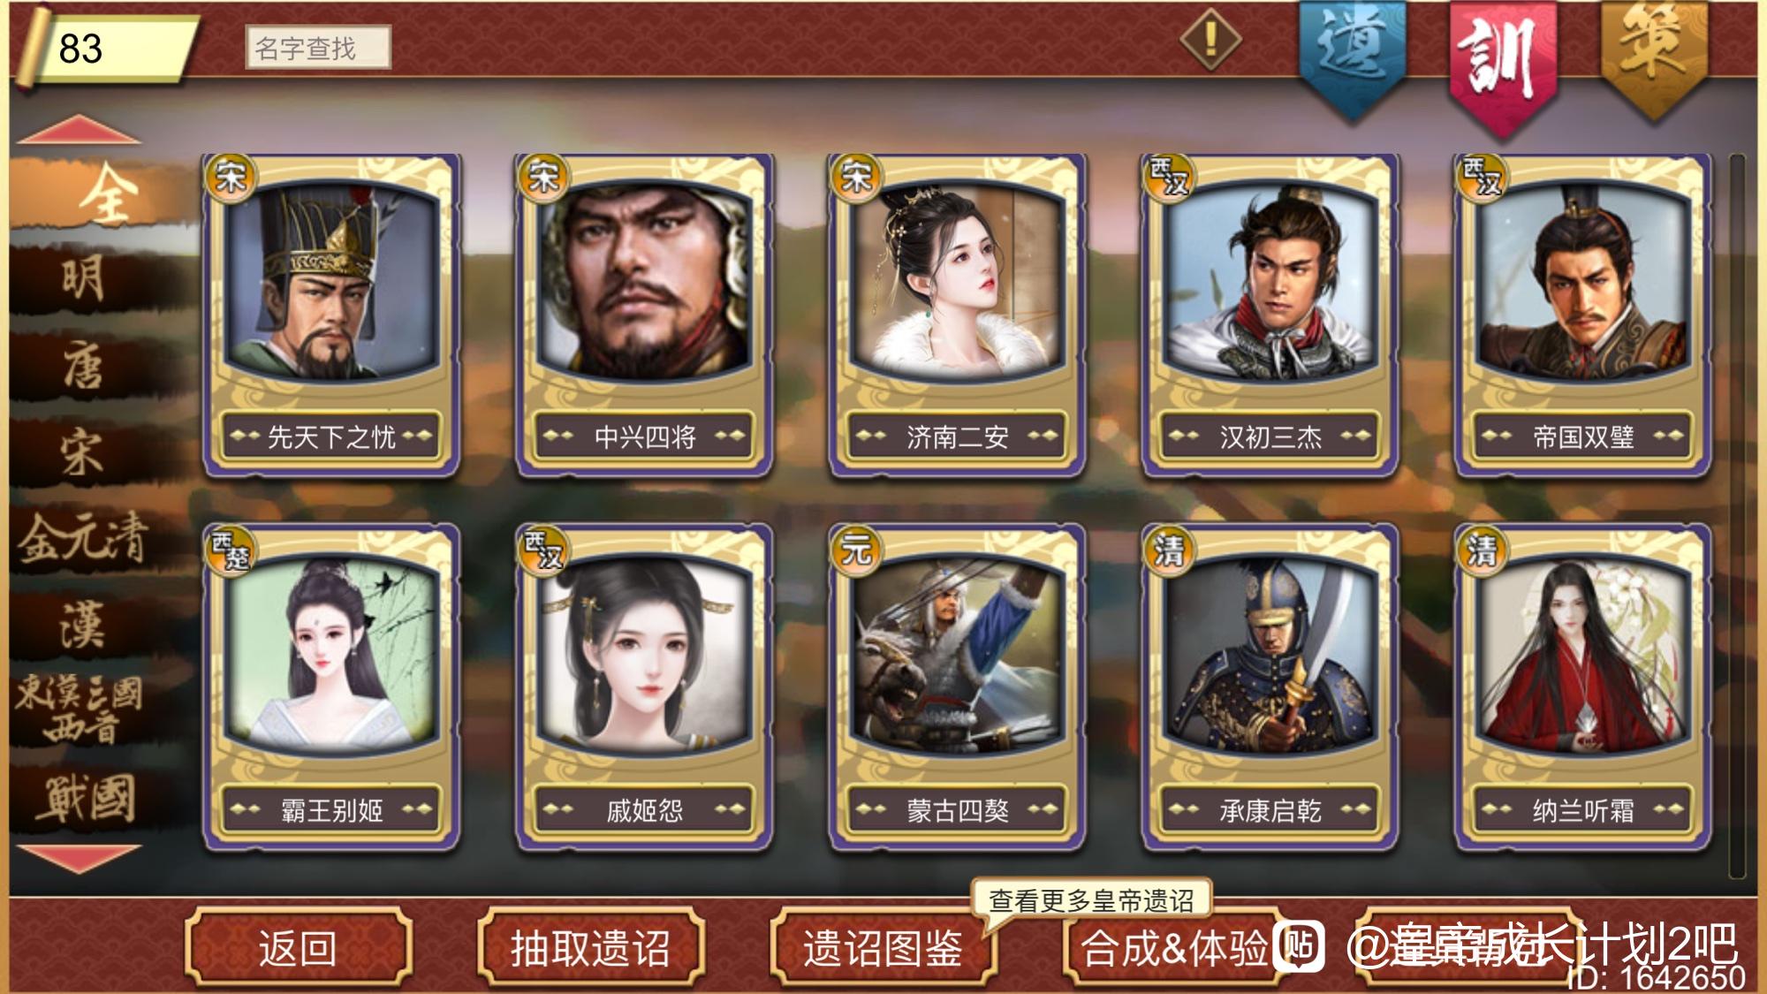The width and height of the screenshot is (1767, 994).
Task: Select the 蒙古四獒 card
Action: 957,689
